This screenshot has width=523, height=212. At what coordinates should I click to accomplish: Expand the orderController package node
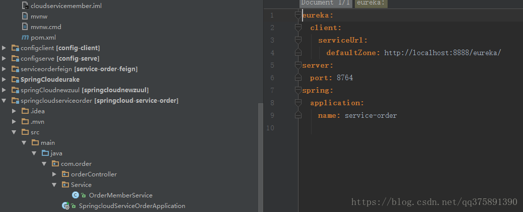pyautogui.click(x=54, y=174)
